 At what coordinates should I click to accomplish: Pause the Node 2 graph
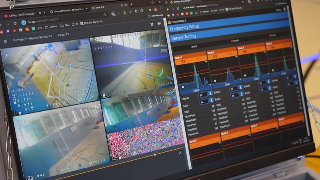point(215,81)
